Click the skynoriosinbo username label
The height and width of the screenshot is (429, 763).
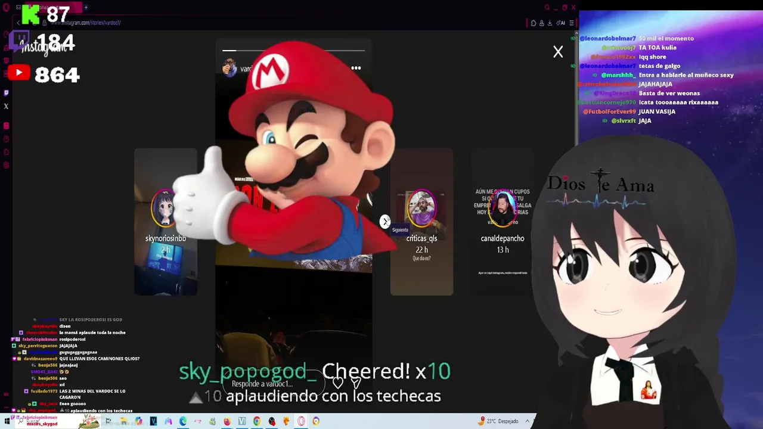(166, 238)
